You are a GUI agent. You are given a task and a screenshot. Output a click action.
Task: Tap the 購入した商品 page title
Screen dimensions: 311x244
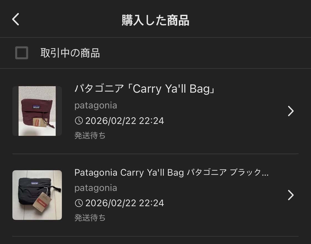[x=155, y=20]
